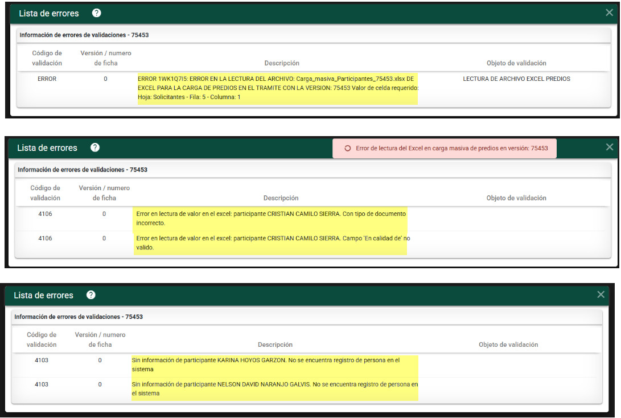Click the NELSON DAVID NARANJO GALVIS error row
621x418 pixels.
click(274, 389)
